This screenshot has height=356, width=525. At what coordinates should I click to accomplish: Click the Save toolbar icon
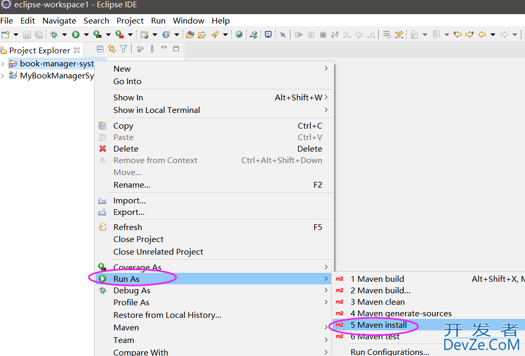27,35
